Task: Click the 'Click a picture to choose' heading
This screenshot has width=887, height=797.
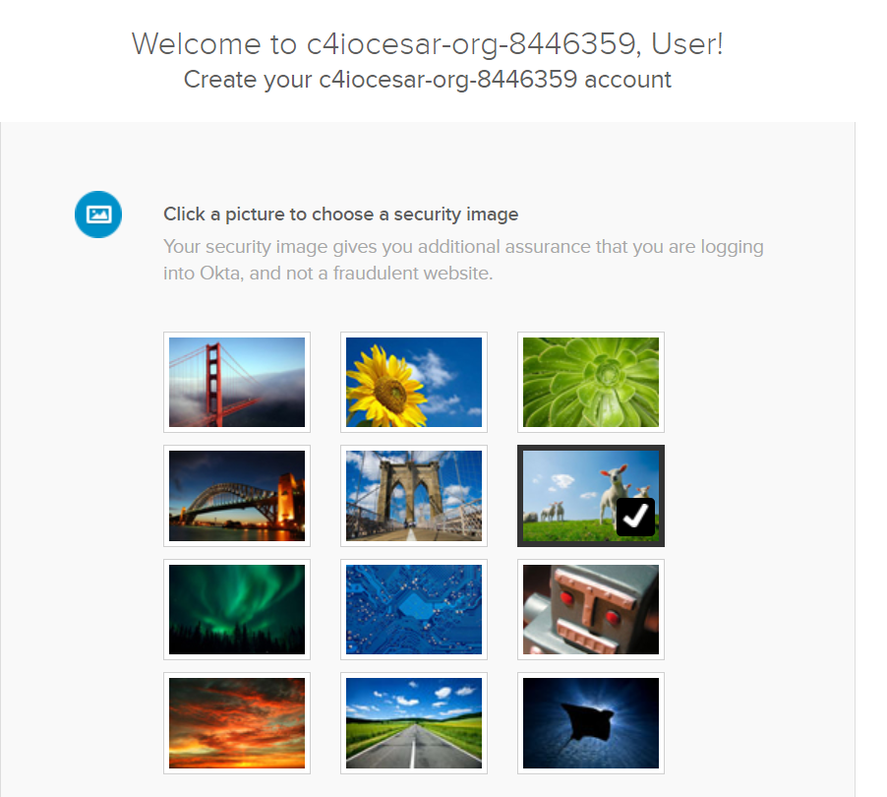Action: [x=340, y=215]
